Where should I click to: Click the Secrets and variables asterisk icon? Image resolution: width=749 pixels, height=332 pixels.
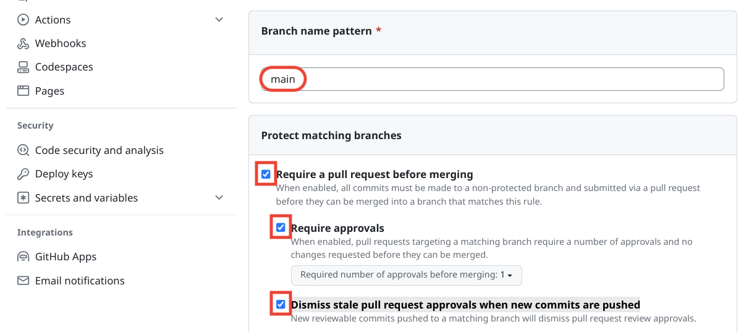click(23, 198)
